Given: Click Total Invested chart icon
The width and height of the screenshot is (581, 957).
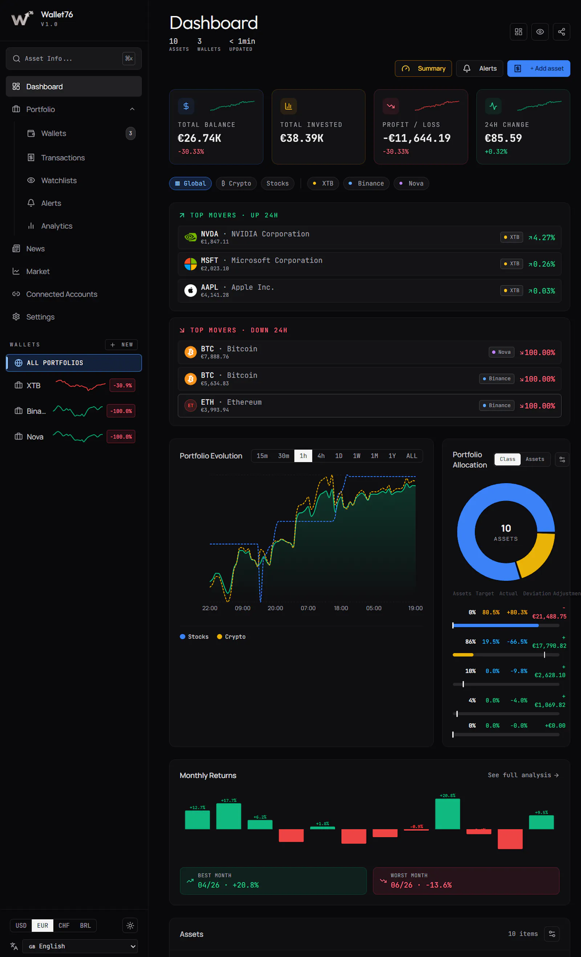Looking at the screenshot, I should tap(289, 106).
